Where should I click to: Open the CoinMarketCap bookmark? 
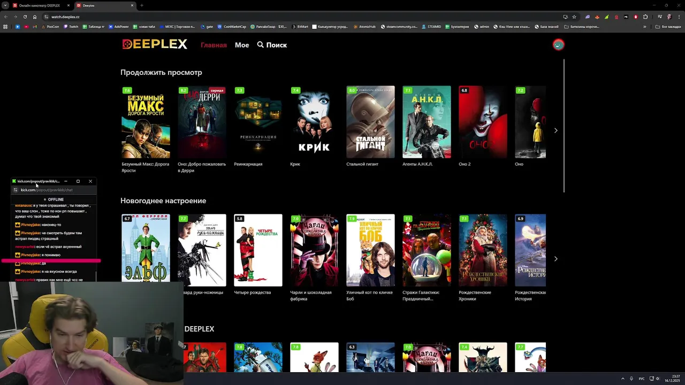[x=232, y=27]
